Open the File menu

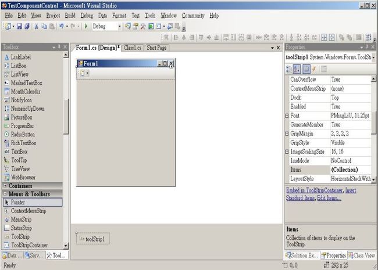pos(9,16)
